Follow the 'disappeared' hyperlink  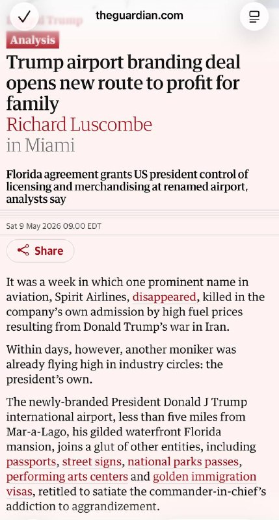165,297
